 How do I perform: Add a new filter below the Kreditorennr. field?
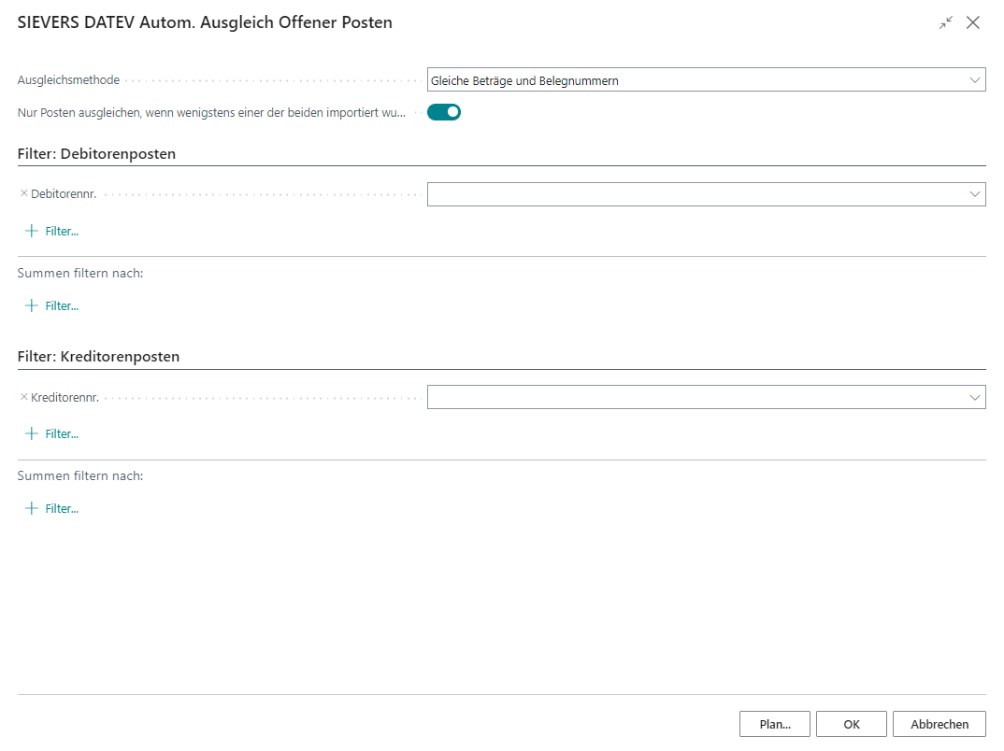point(52,433)
